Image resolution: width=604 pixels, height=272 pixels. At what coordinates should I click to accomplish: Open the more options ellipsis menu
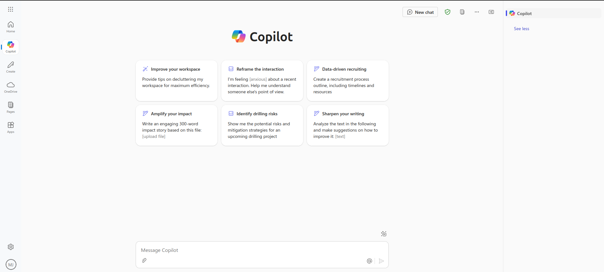(x=477, y=12)
